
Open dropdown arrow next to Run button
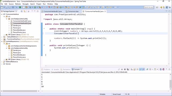coord(37,7)
